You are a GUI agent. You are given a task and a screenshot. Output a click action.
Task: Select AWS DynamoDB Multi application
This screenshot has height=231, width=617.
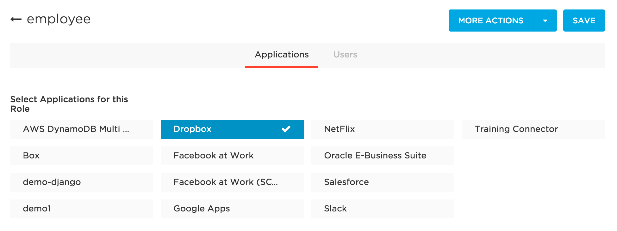pyautogui.click(x=82, y=129)
